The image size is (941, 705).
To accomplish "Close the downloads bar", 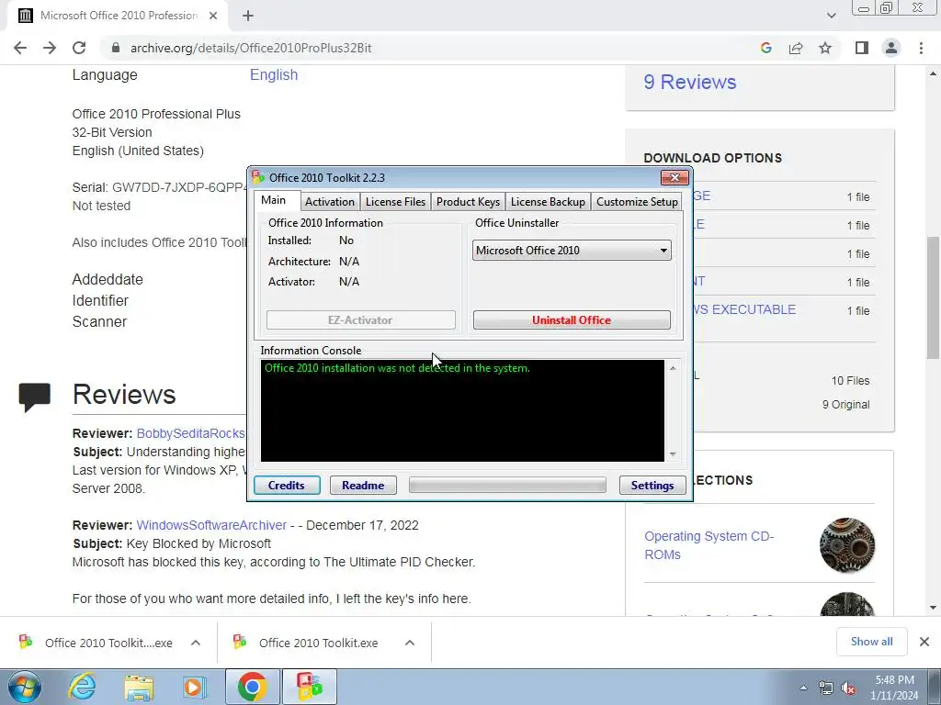I will pos(924,642).
